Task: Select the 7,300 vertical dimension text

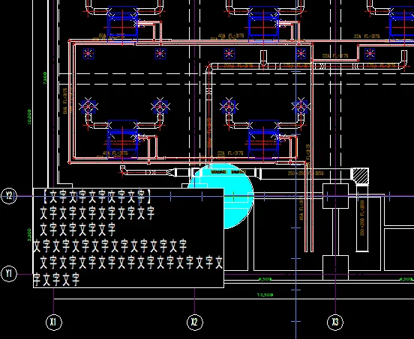Action: tap(45, 78)
